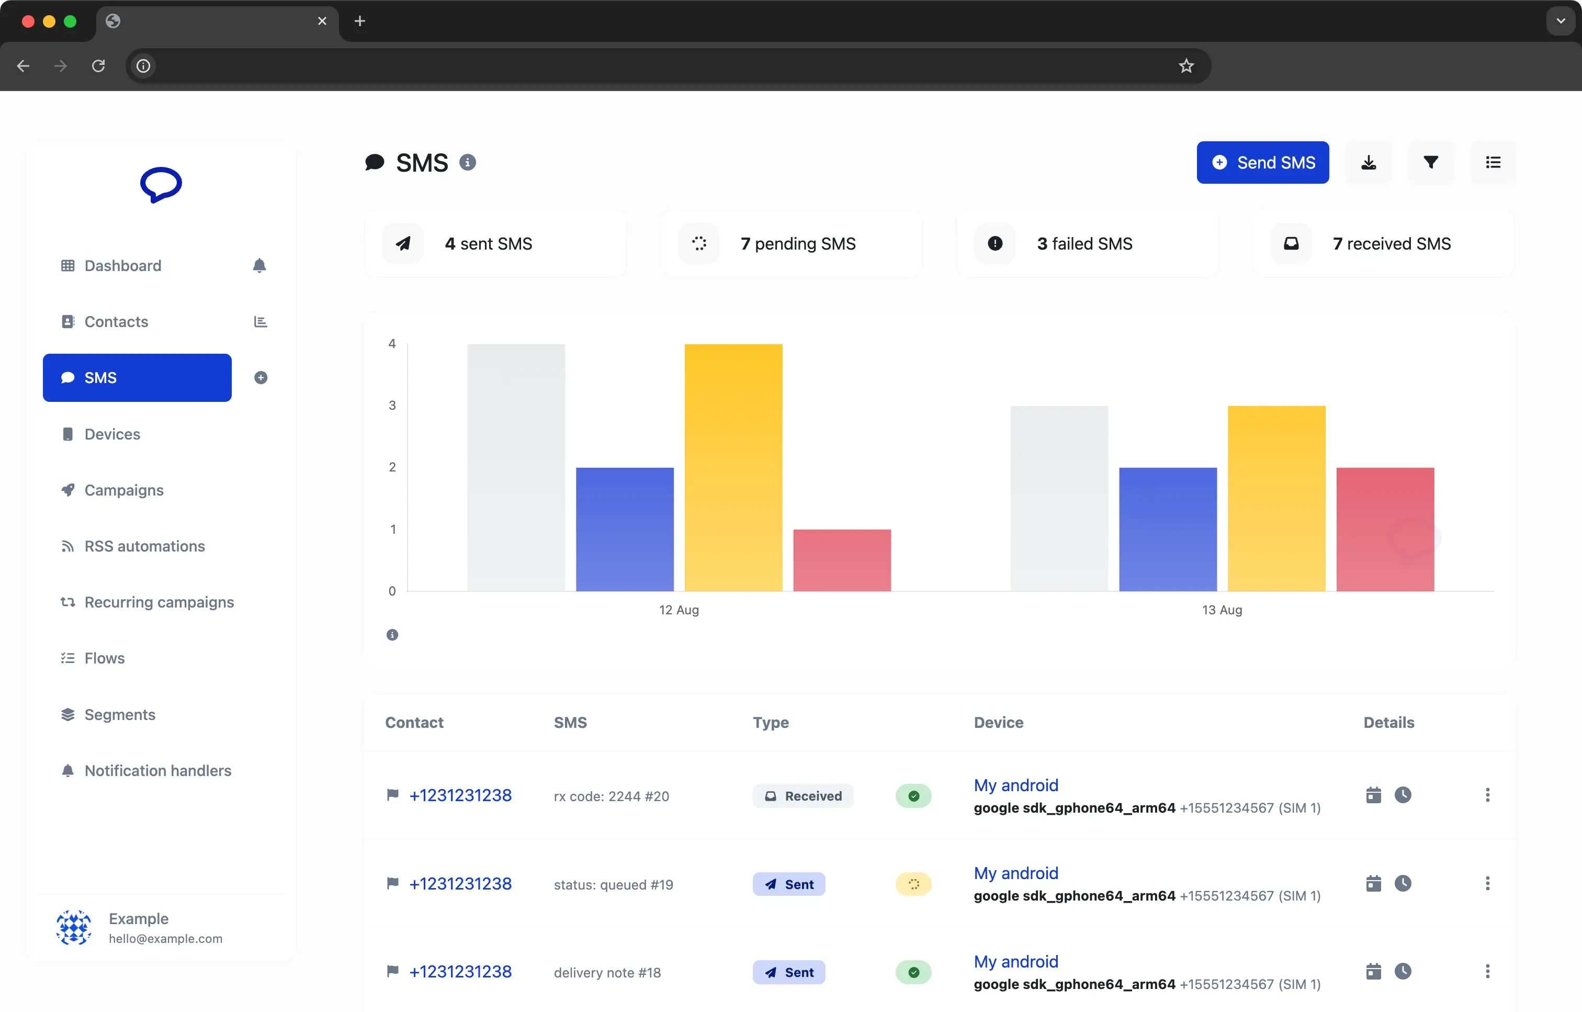1582x1012 pixels.
Task: Select the list view icon in the top toolbar
Action: 1493,162
